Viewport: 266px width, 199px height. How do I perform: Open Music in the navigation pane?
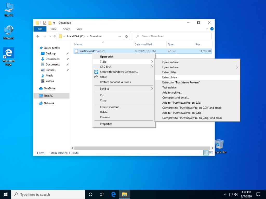click(49, 75)
